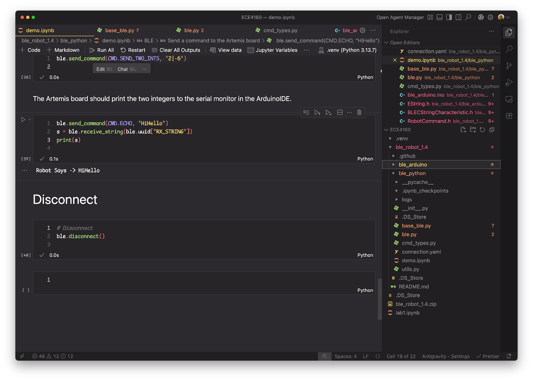Delete the ECHO command cell via trash icon
Screen dimensions: 533x381
359,112
